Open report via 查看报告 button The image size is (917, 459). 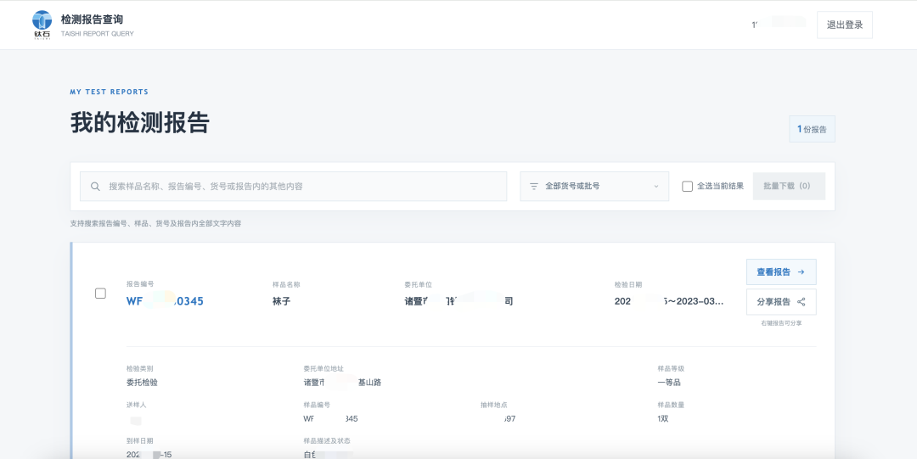coord(781,271)
